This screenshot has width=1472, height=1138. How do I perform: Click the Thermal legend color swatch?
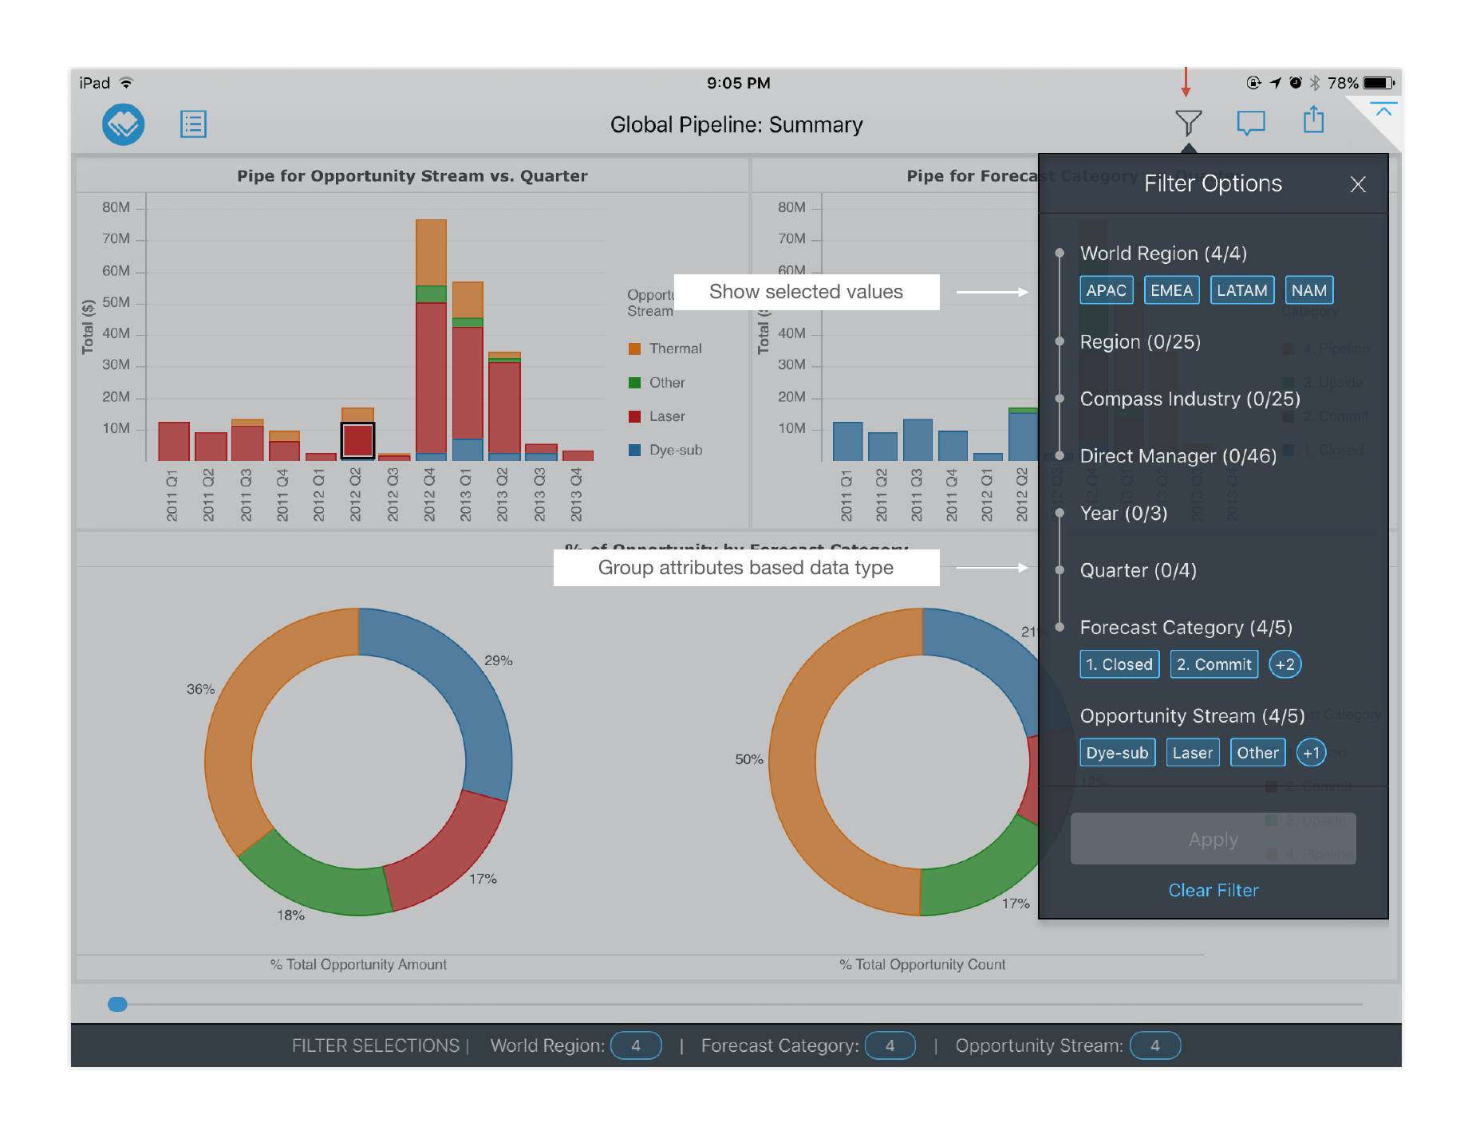634,348
